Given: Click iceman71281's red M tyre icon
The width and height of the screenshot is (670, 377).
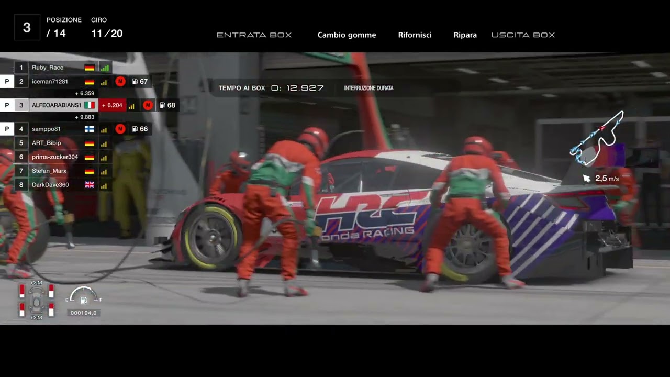Looking at the screenshot, I should (120, 82).
